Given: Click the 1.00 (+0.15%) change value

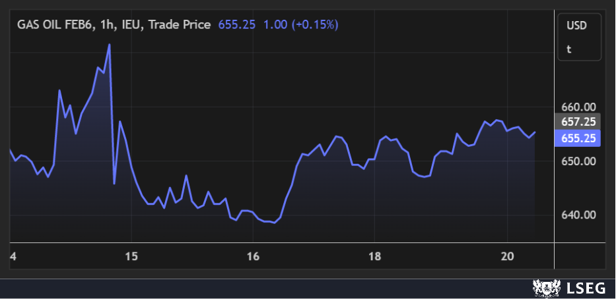Looking at the screenshot, I should [x=300, y=25].
